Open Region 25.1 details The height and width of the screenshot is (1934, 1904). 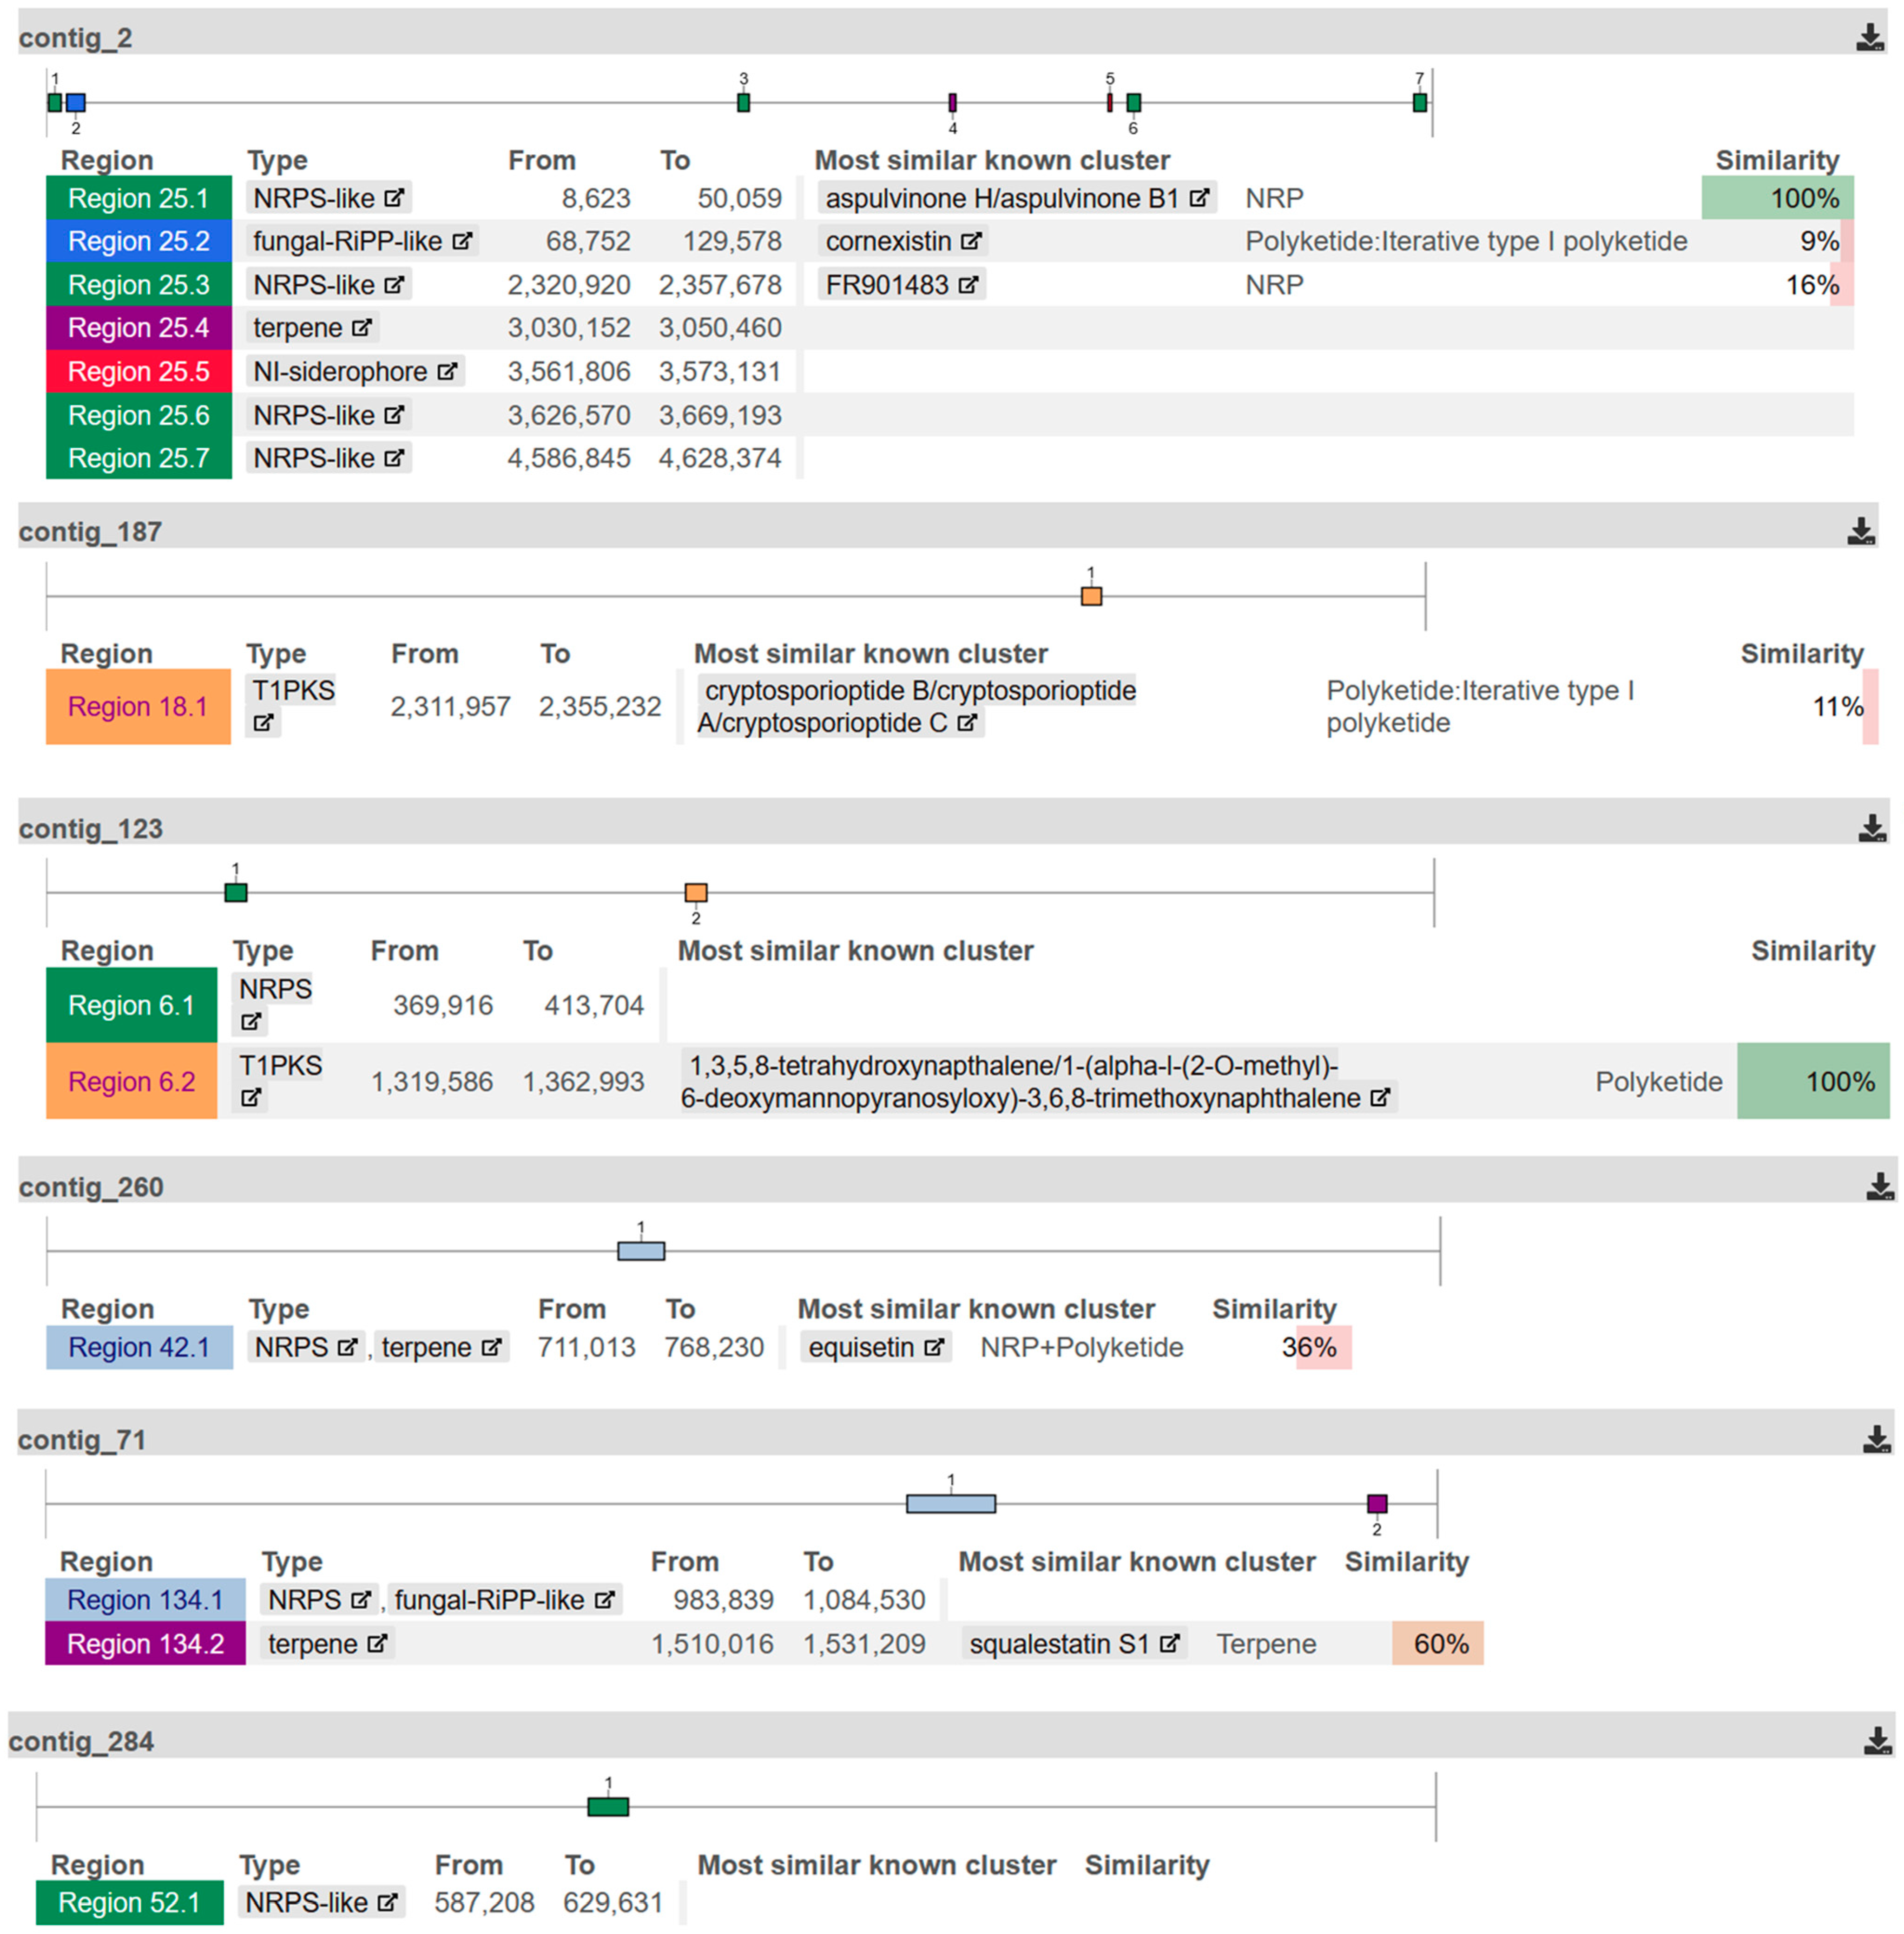tap(138, 198)
